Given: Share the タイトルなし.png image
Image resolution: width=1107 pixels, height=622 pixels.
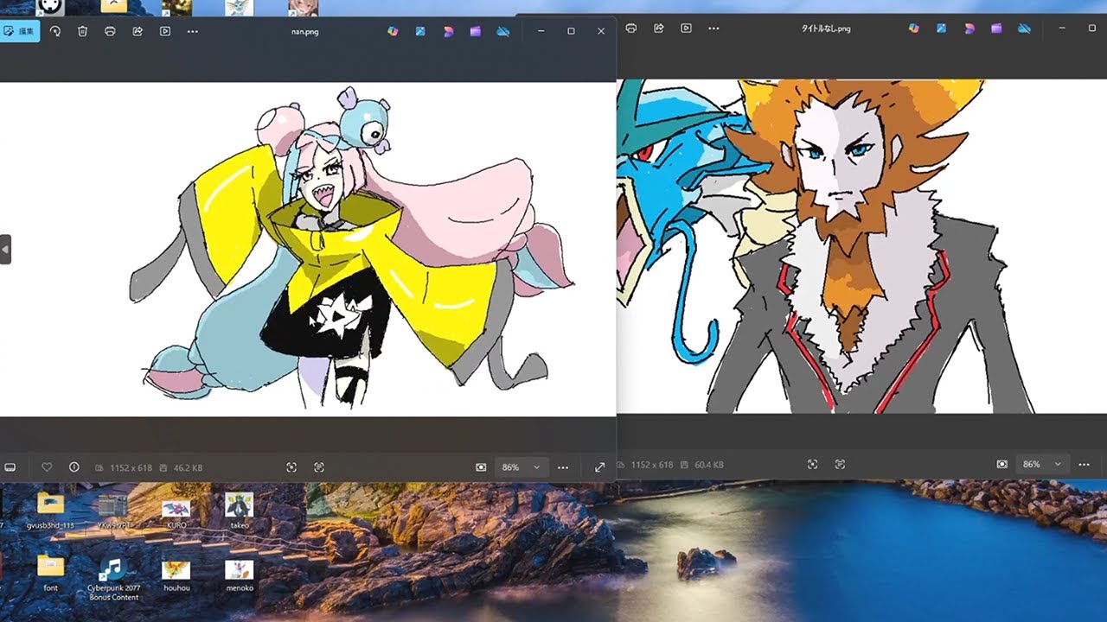Looking at the screenshot, I should coord(659,29).
